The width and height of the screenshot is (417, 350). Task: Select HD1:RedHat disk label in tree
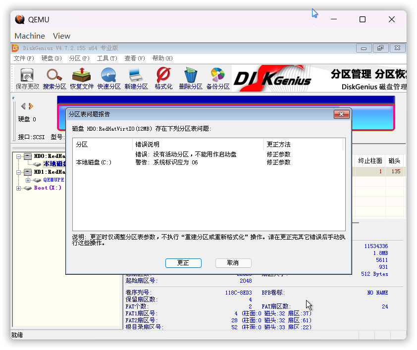[x=50, y=172]
